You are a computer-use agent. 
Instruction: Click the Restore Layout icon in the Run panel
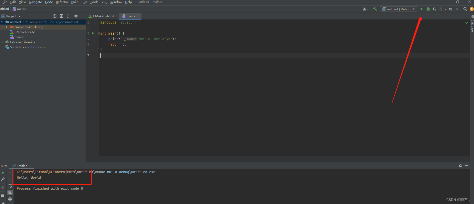(x=3, y=196)
